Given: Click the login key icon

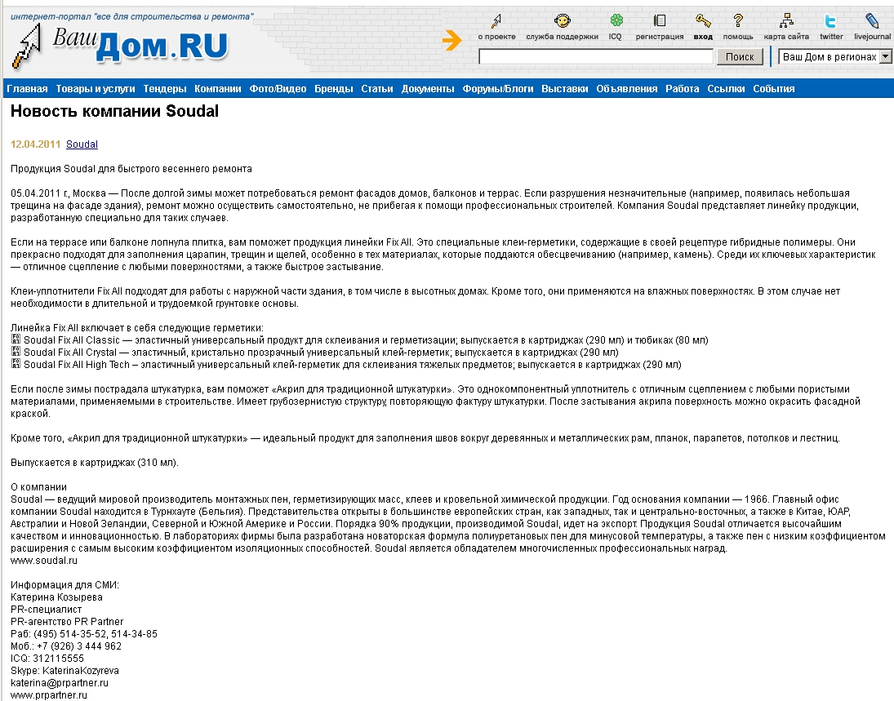Looking at the screenshot, I should click(703, 21).
